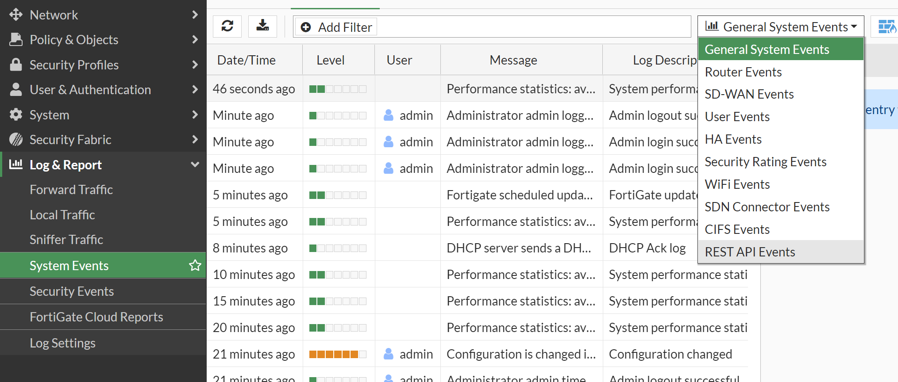Toggle the System Events favorite star
This screenshot has height=382, width=898.
pos(195,265)
